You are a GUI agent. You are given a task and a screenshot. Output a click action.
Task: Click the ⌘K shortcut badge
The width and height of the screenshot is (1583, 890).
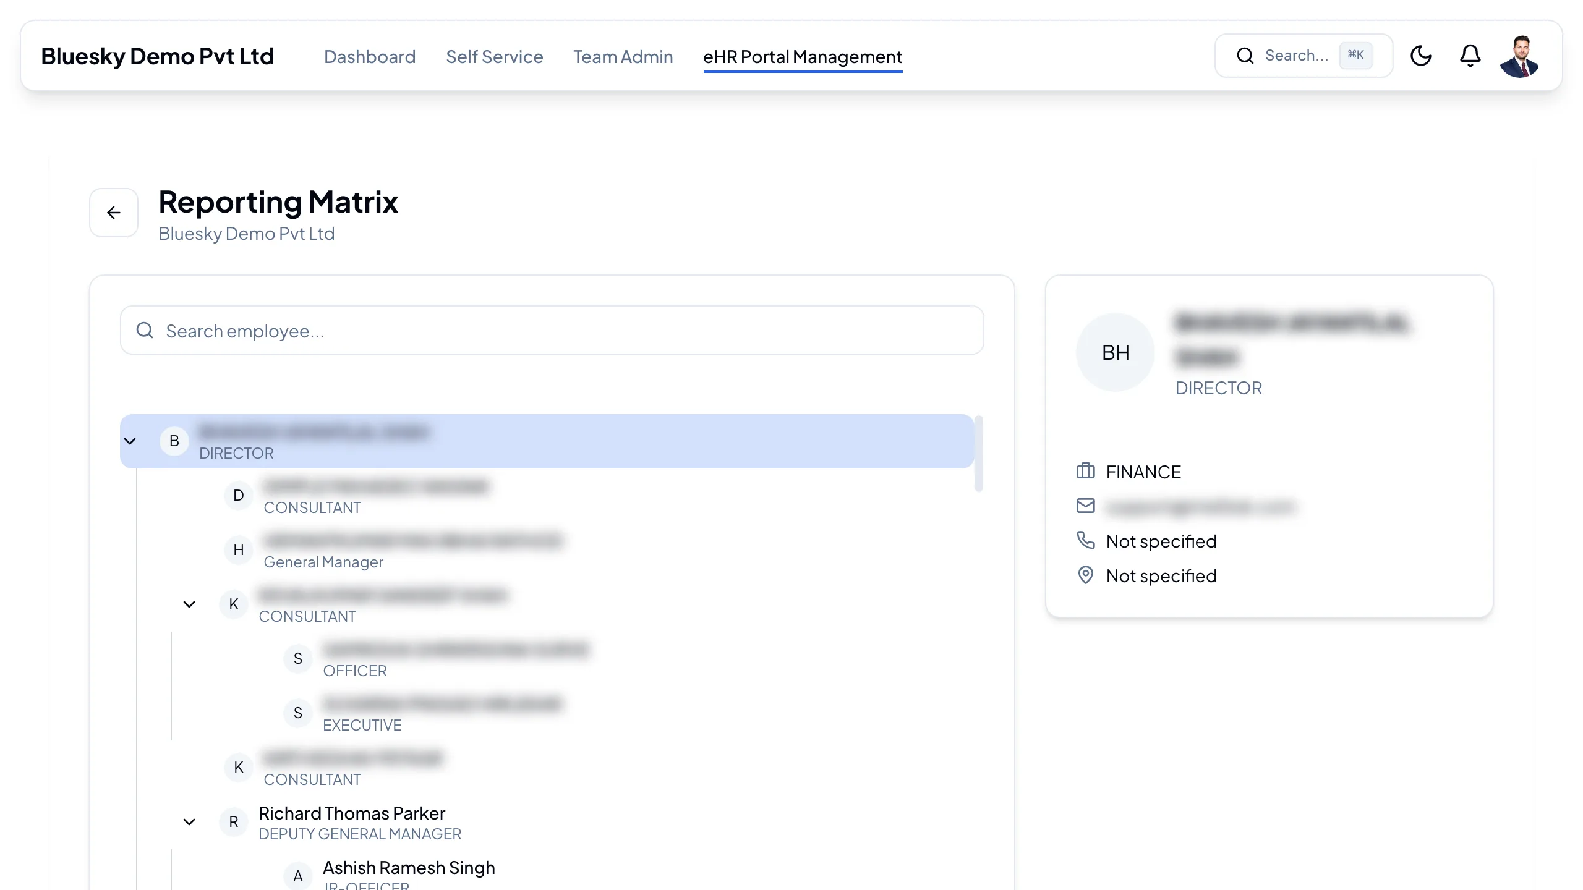pos(1356,55)
